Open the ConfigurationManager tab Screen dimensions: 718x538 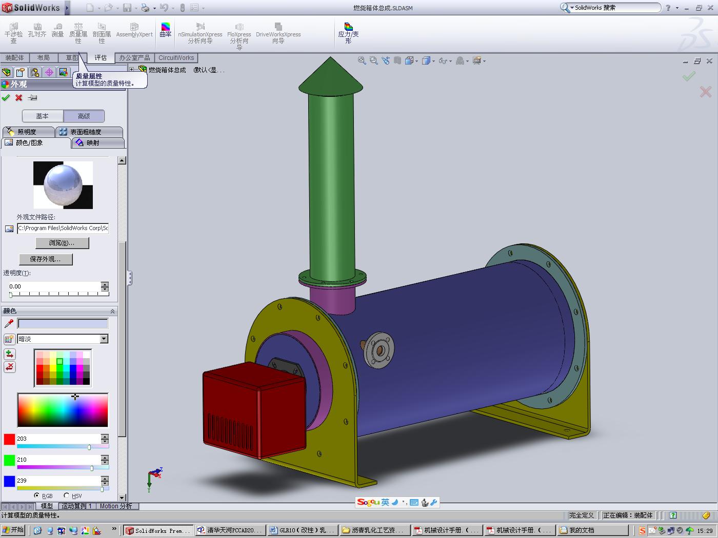[x=35, y=72]
